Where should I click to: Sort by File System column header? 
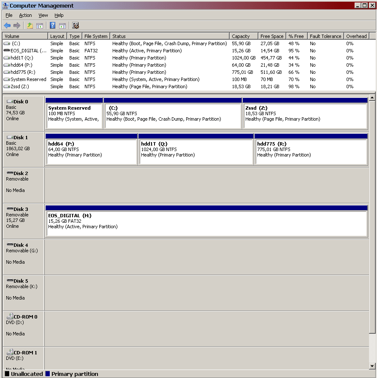click(x=96, y=36)
